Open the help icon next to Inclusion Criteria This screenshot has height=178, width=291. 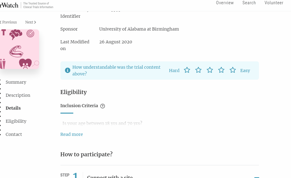tap(103, 106)
